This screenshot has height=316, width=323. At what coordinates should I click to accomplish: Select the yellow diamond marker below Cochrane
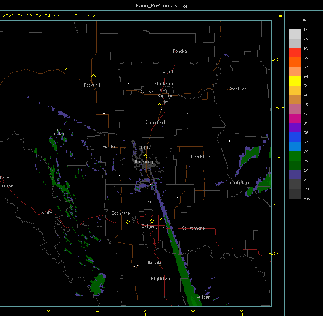(x=127, y=221)
